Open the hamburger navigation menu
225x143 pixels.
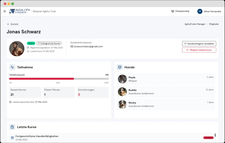[5, 11]
